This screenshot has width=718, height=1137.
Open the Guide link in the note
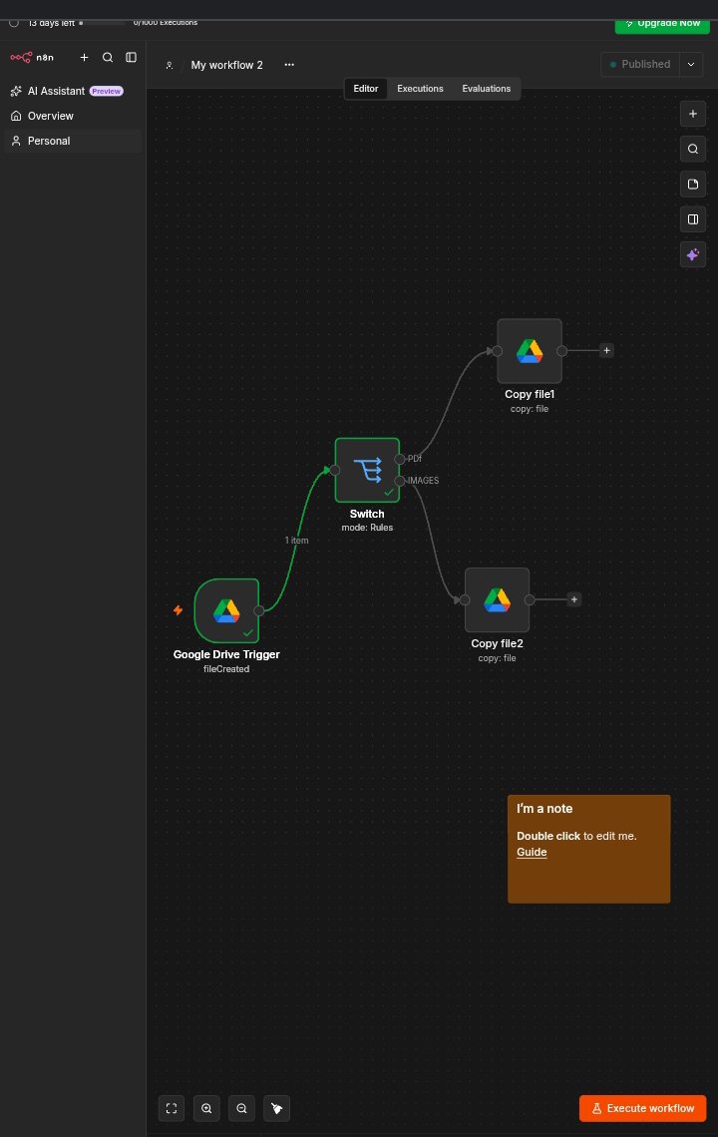pyautogui.click(x=532, y=852)
